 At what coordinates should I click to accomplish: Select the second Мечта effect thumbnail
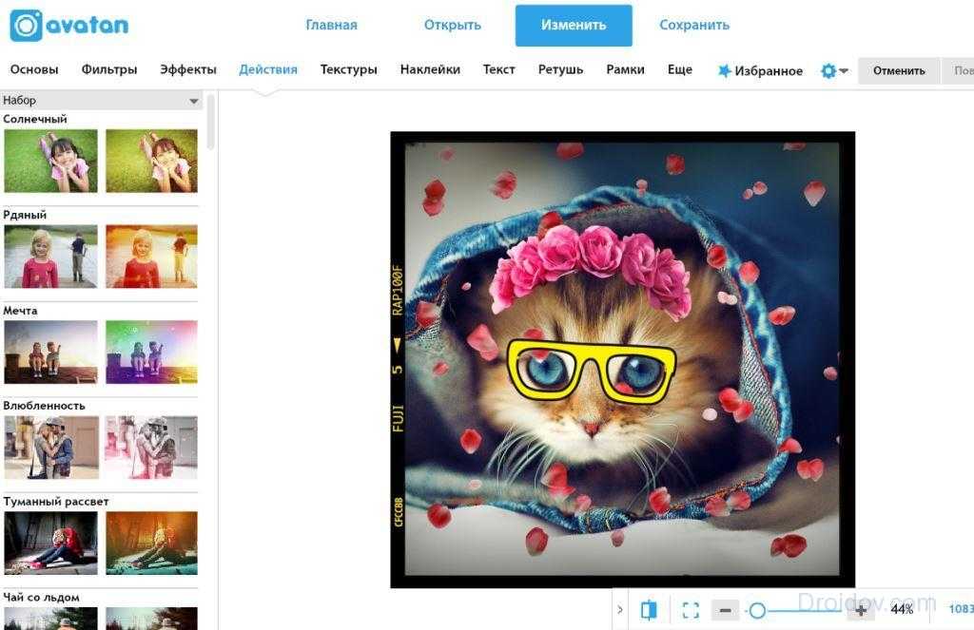(x=151, y=352)
